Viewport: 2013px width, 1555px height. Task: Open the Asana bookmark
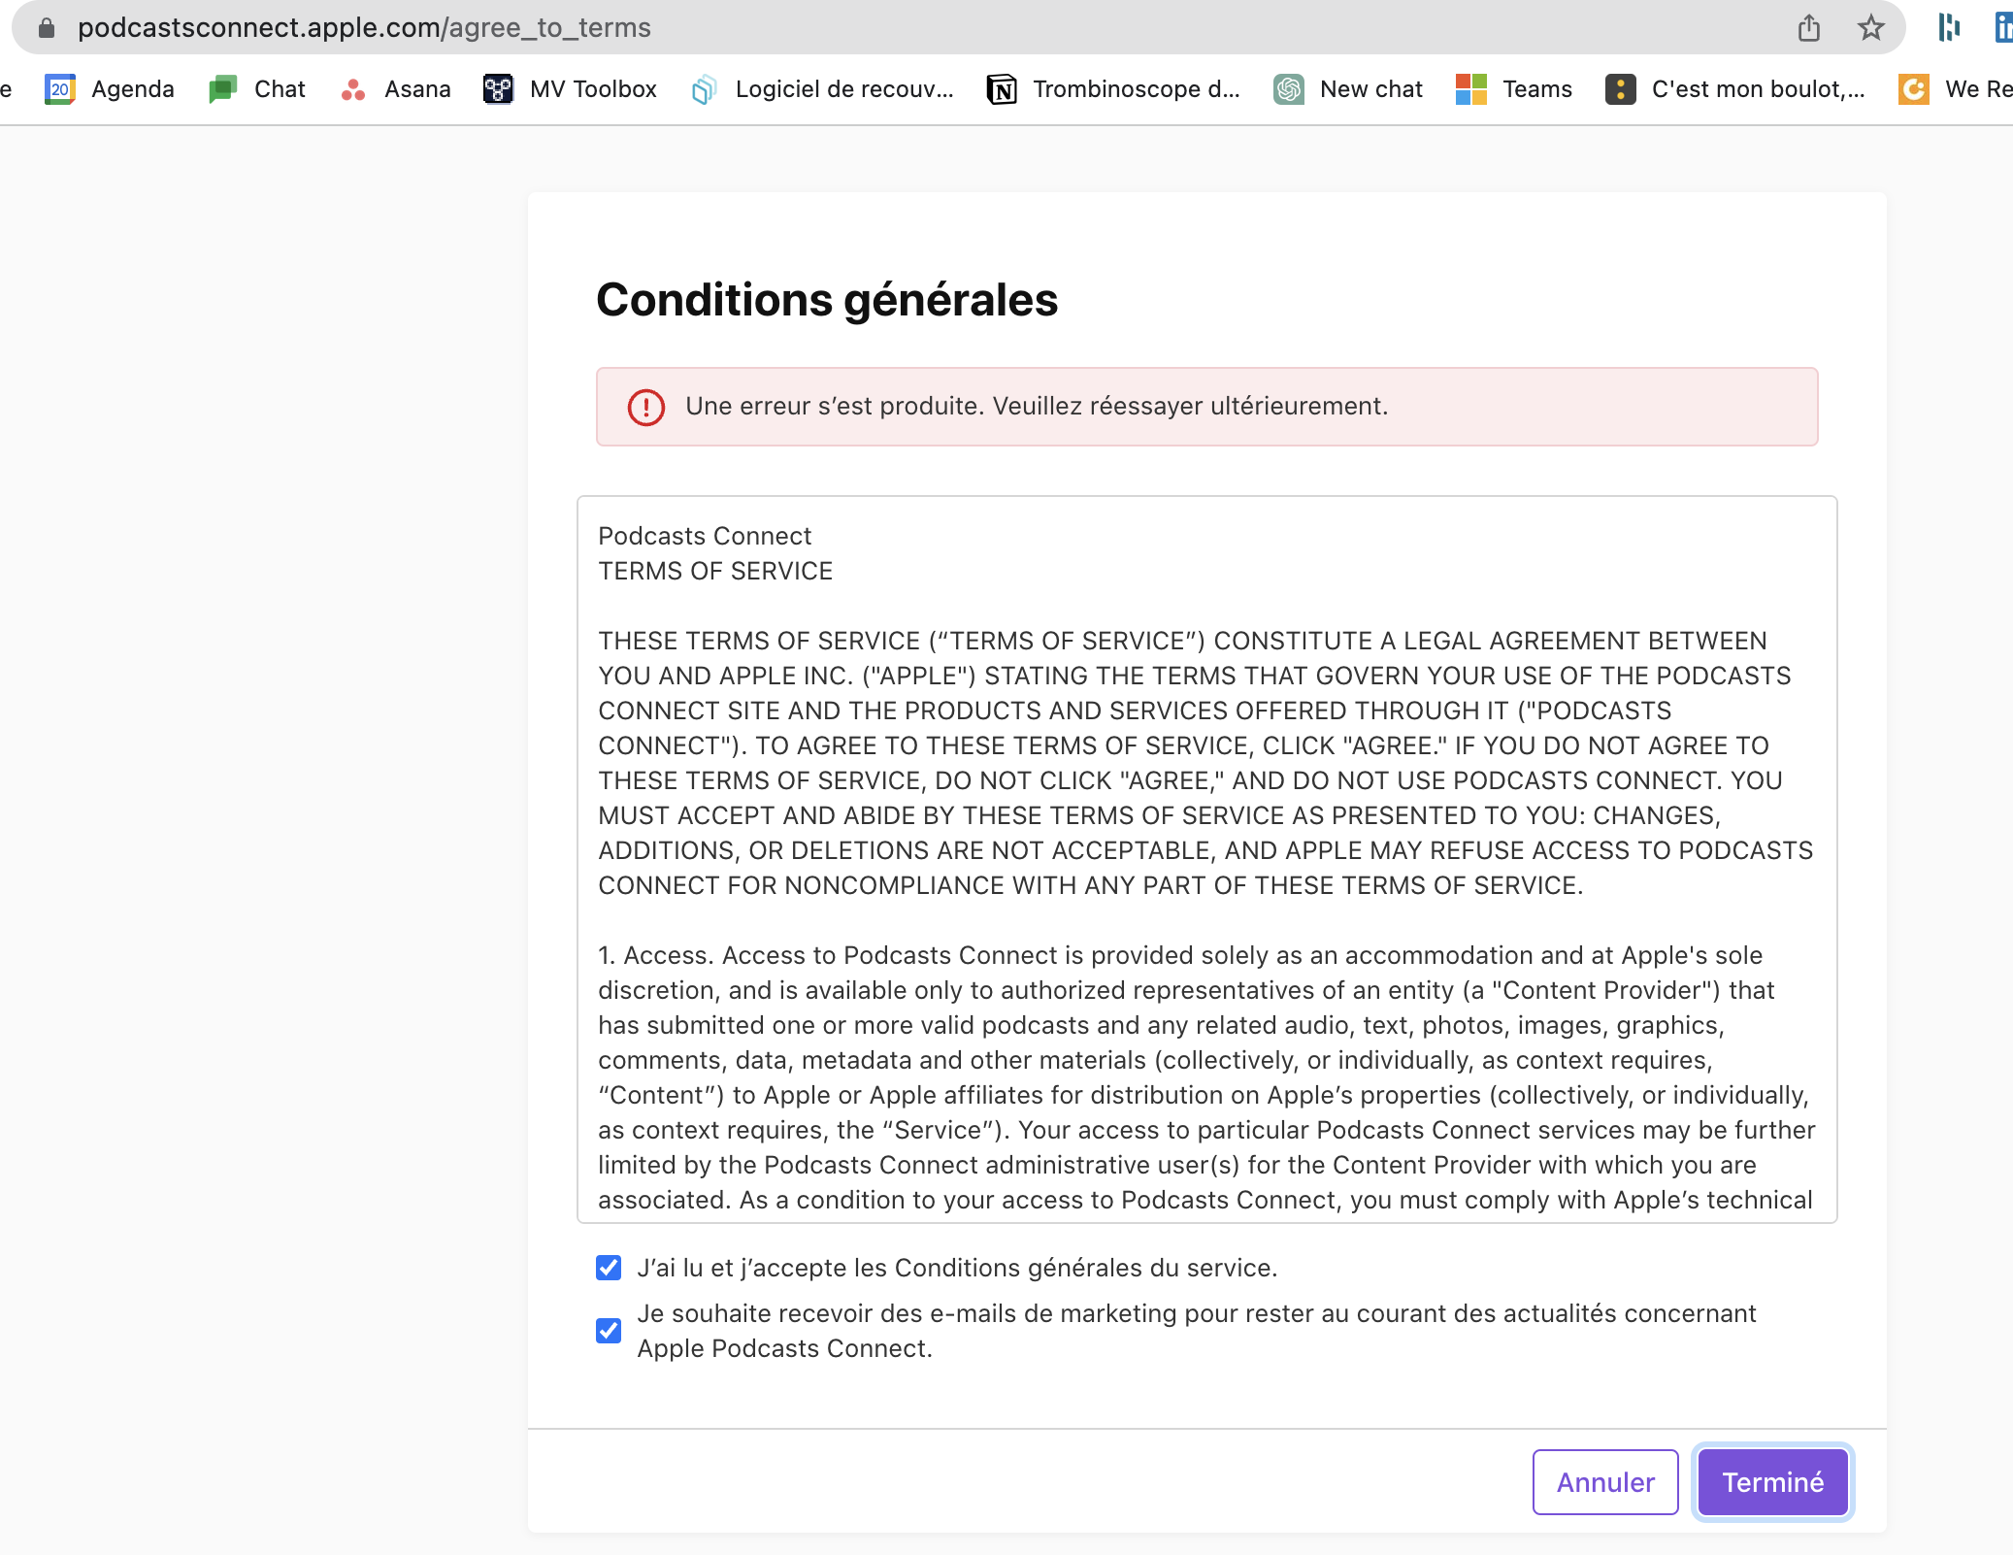[x=396, y=89]
